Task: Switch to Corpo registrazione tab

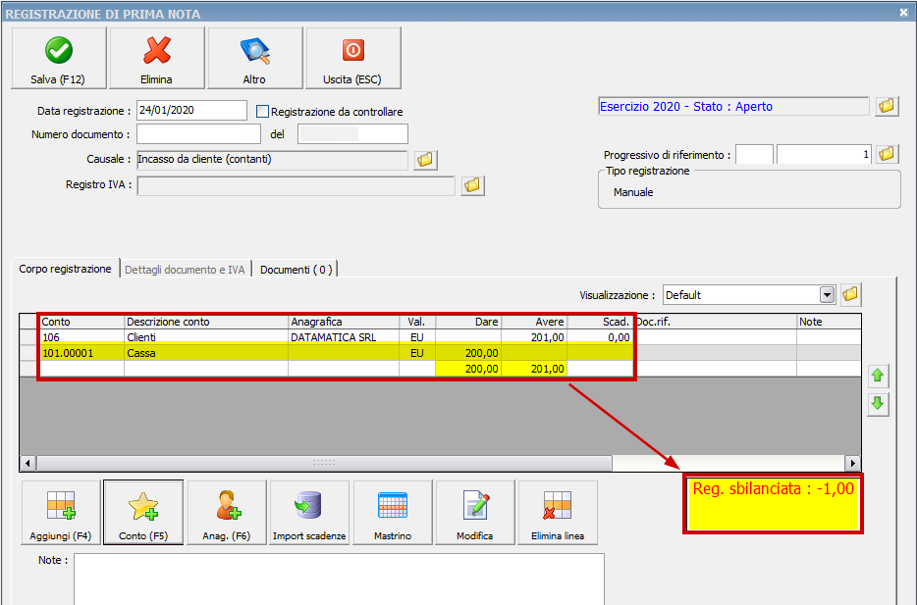Action: pos(65,269)
